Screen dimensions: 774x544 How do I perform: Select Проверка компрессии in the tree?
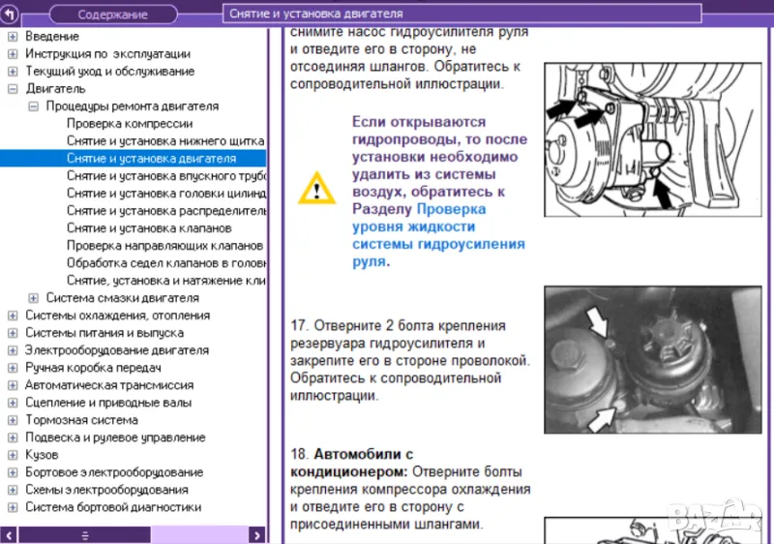(130, 124)
